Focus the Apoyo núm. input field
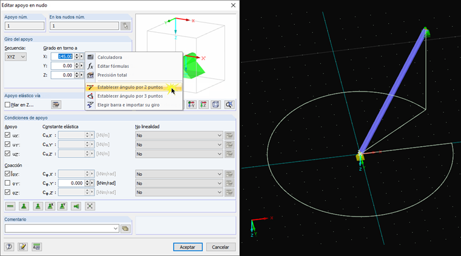Screen dimensions: 461x256 pyautogui.click(x=24, y=26)
